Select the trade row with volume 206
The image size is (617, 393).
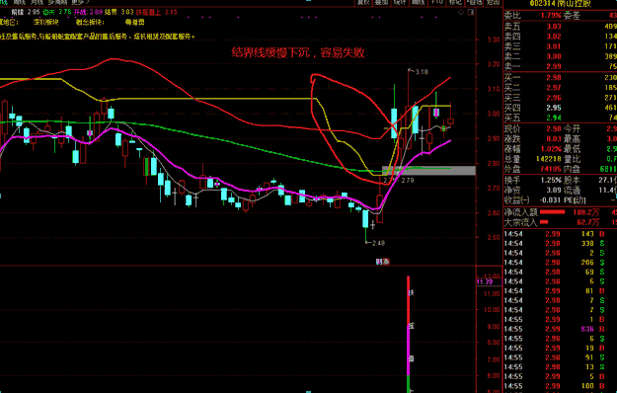click(x=561, y=263)
